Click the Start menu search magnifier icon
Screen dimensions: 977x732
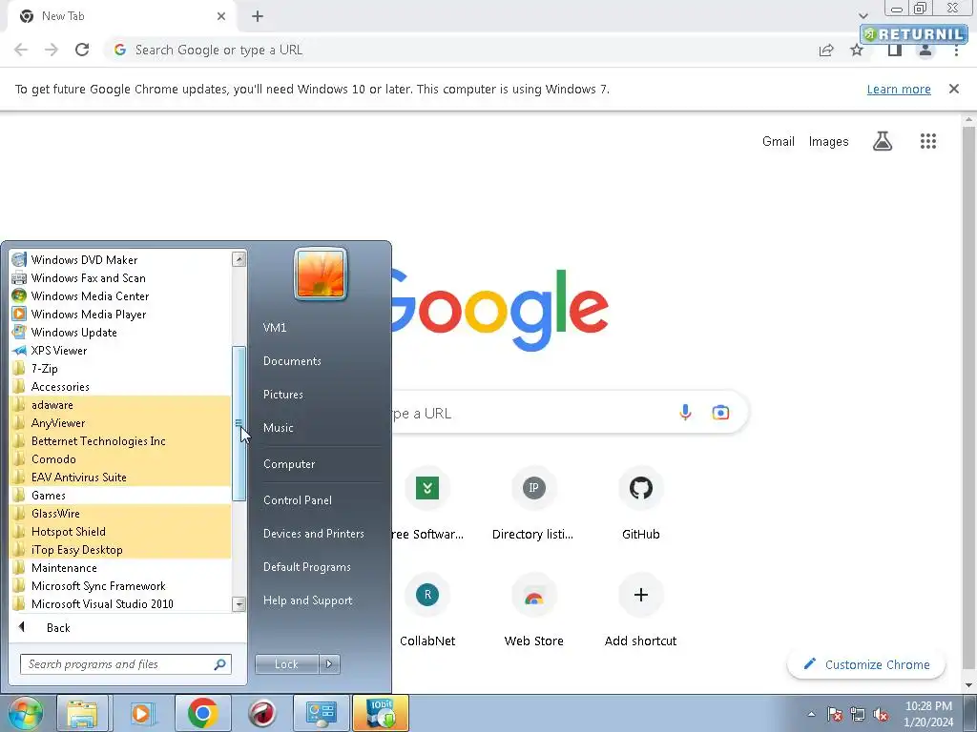pyautogui.click(x=220, y=664)
